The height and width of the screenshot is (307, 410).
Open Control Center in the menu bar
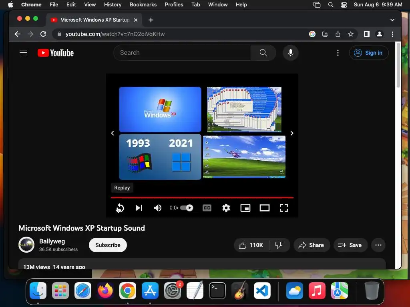344,4
